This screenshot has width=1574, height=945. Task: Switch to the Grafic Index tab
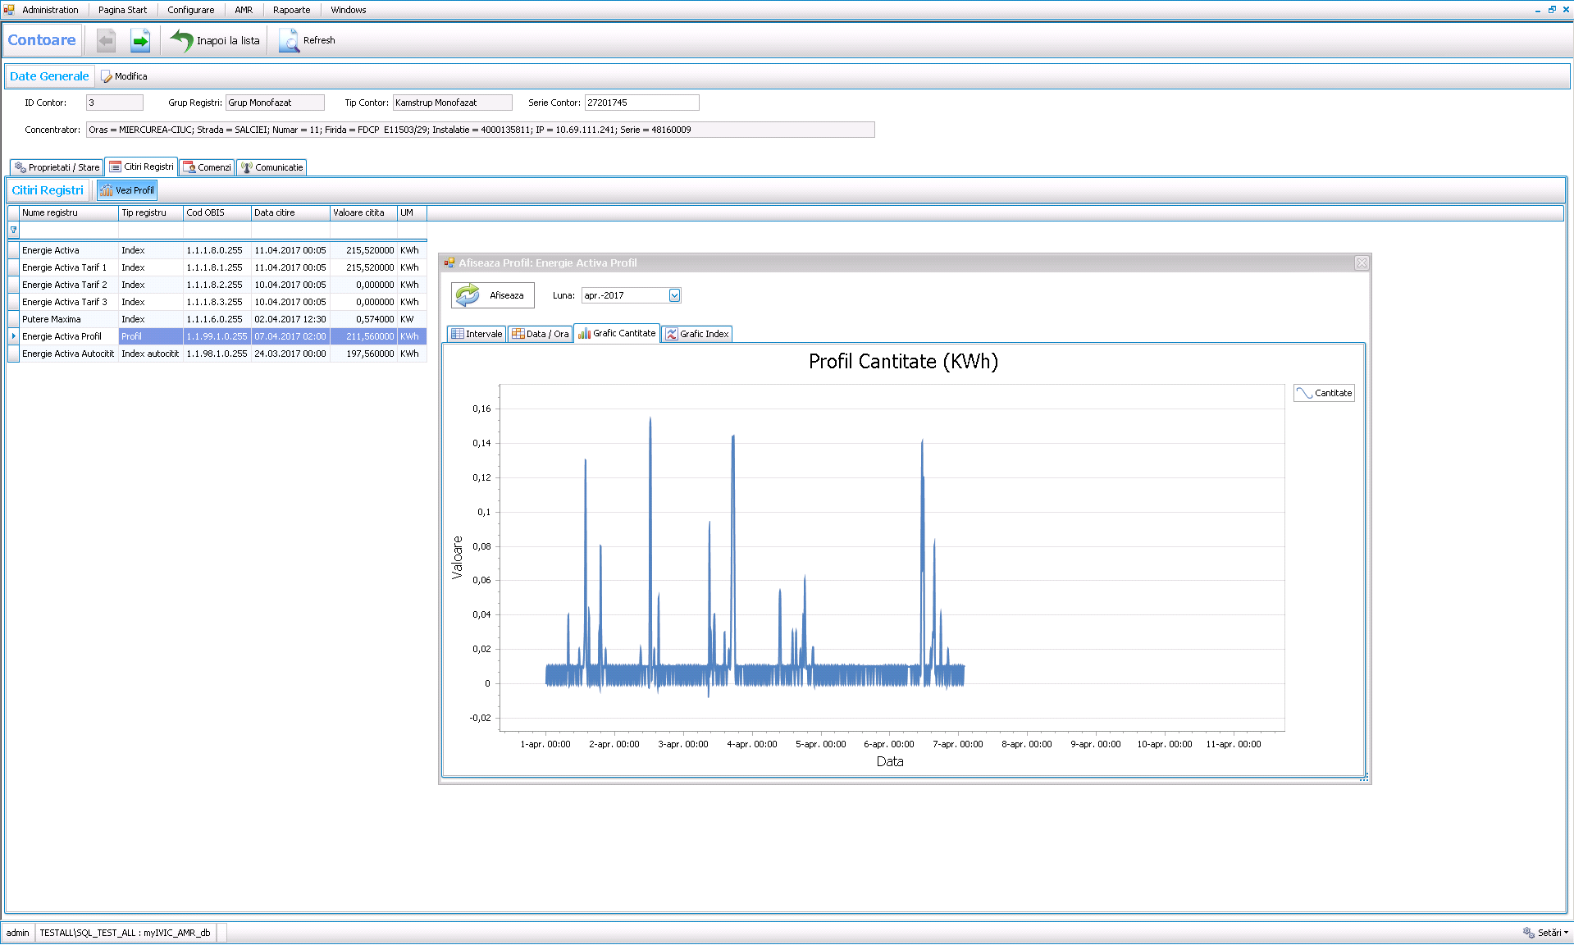[x=696, y=334]
